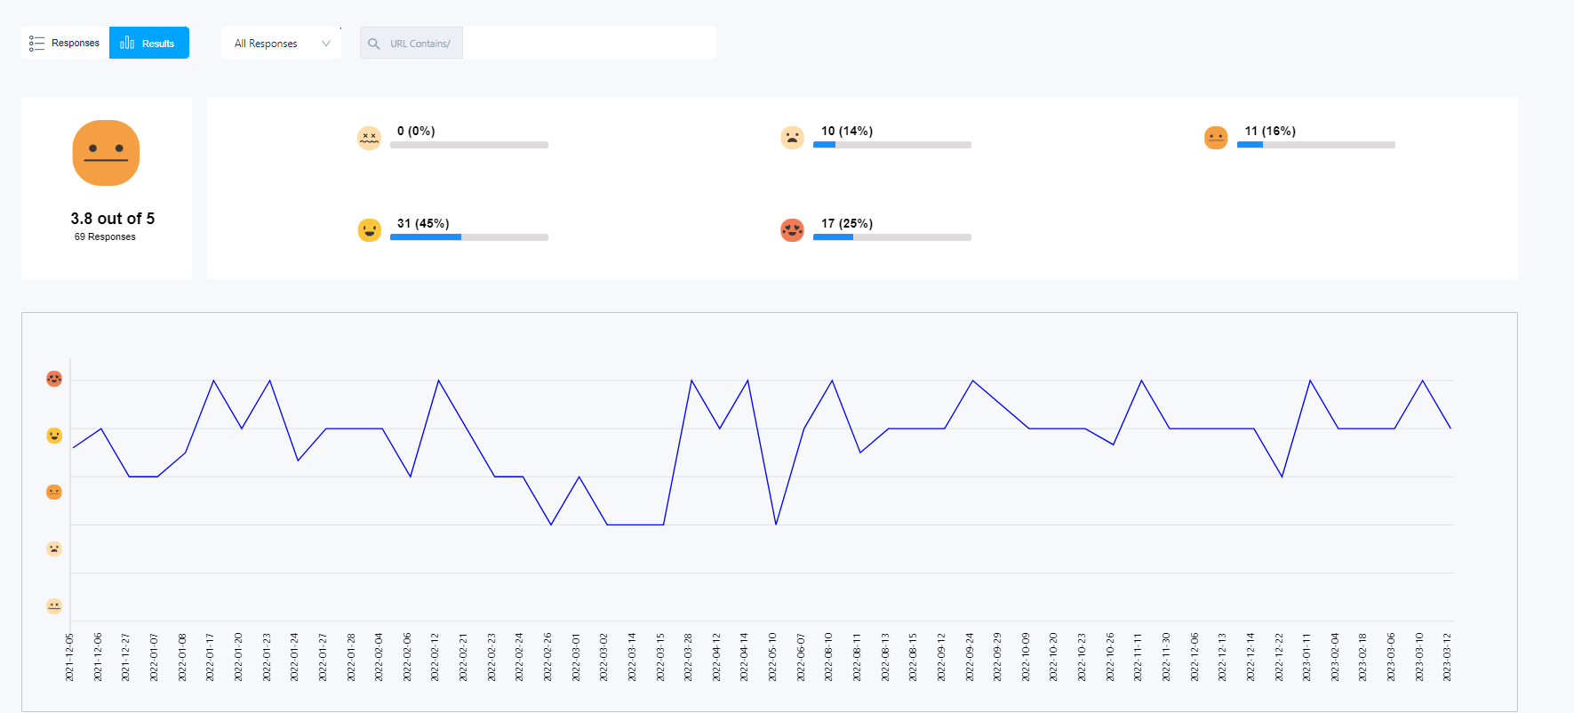Open the All Responses dropdown

[281, 43]
